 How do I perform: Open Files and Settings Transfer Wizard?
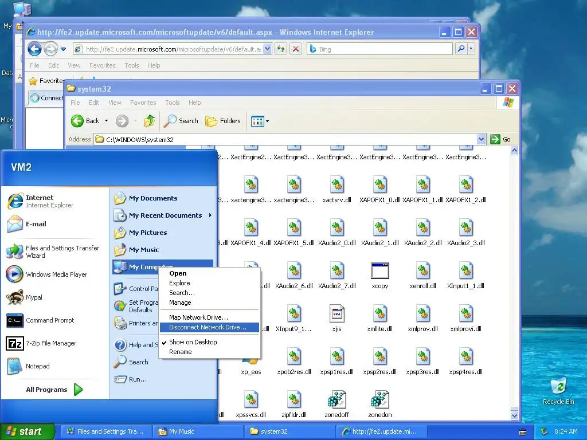(53, 252)
